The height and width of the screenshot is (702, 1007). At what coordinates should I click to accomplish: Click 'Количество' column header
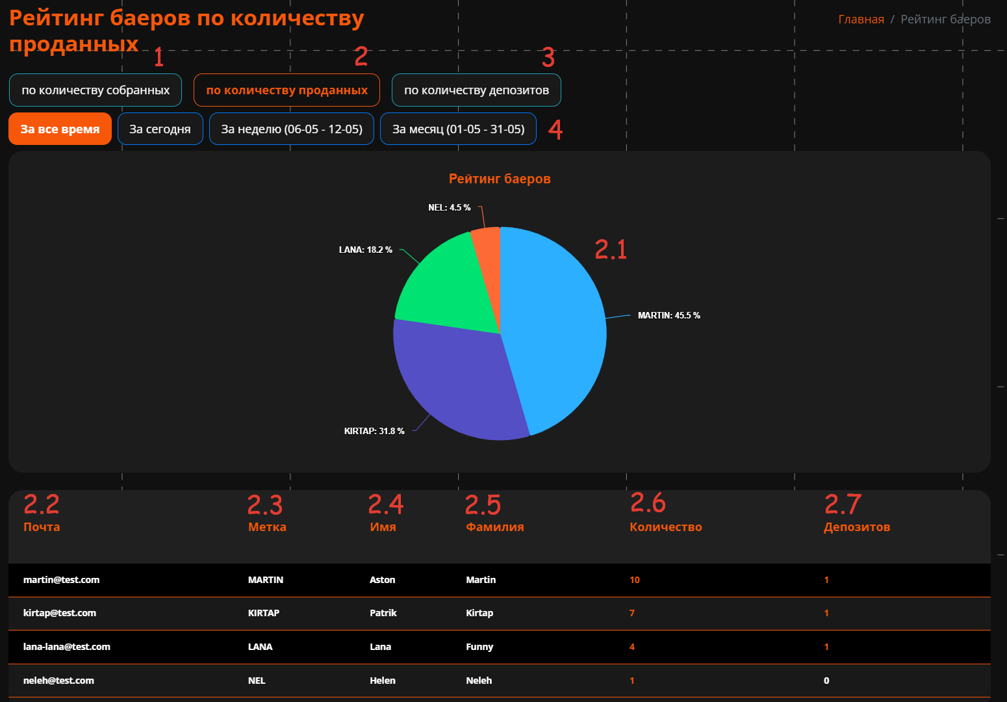click(666, 526)
